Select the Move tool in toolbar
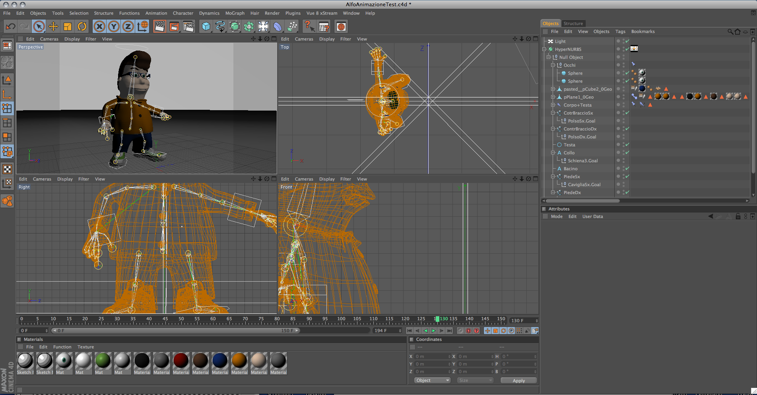Image resolution: width=757 pixels, height=395 pixels. [53, 27]
